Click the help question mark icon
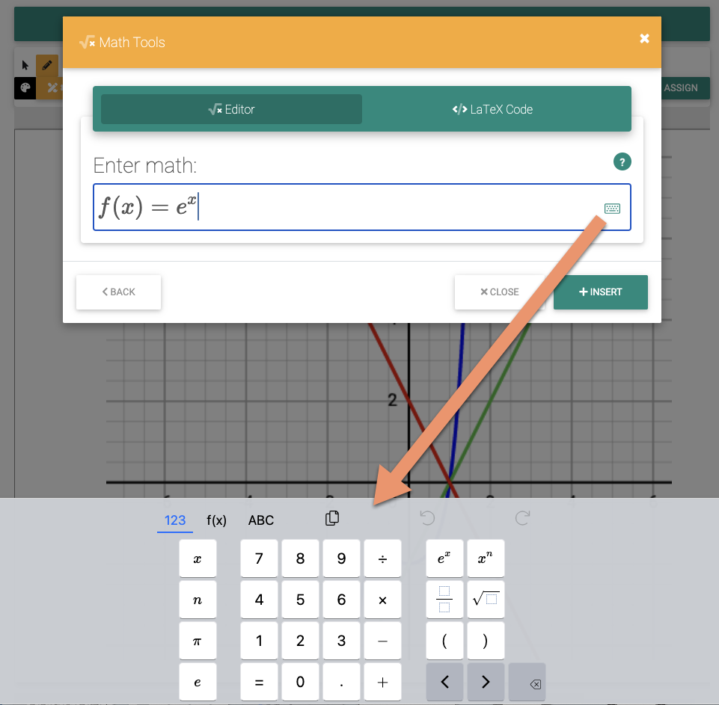Viewport: 719px width, 705px height. [x=622, y=161]
